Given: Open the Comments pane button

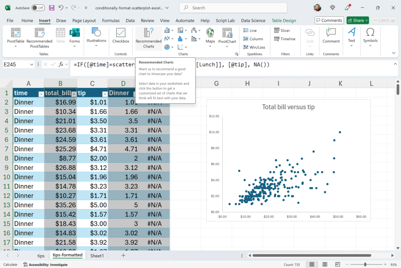Looking at the screenshot, I should (x=329, y=20).
